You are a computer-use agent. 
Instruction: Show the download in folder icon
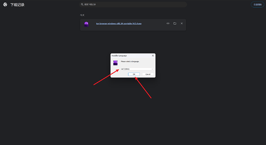pos(175,24)
